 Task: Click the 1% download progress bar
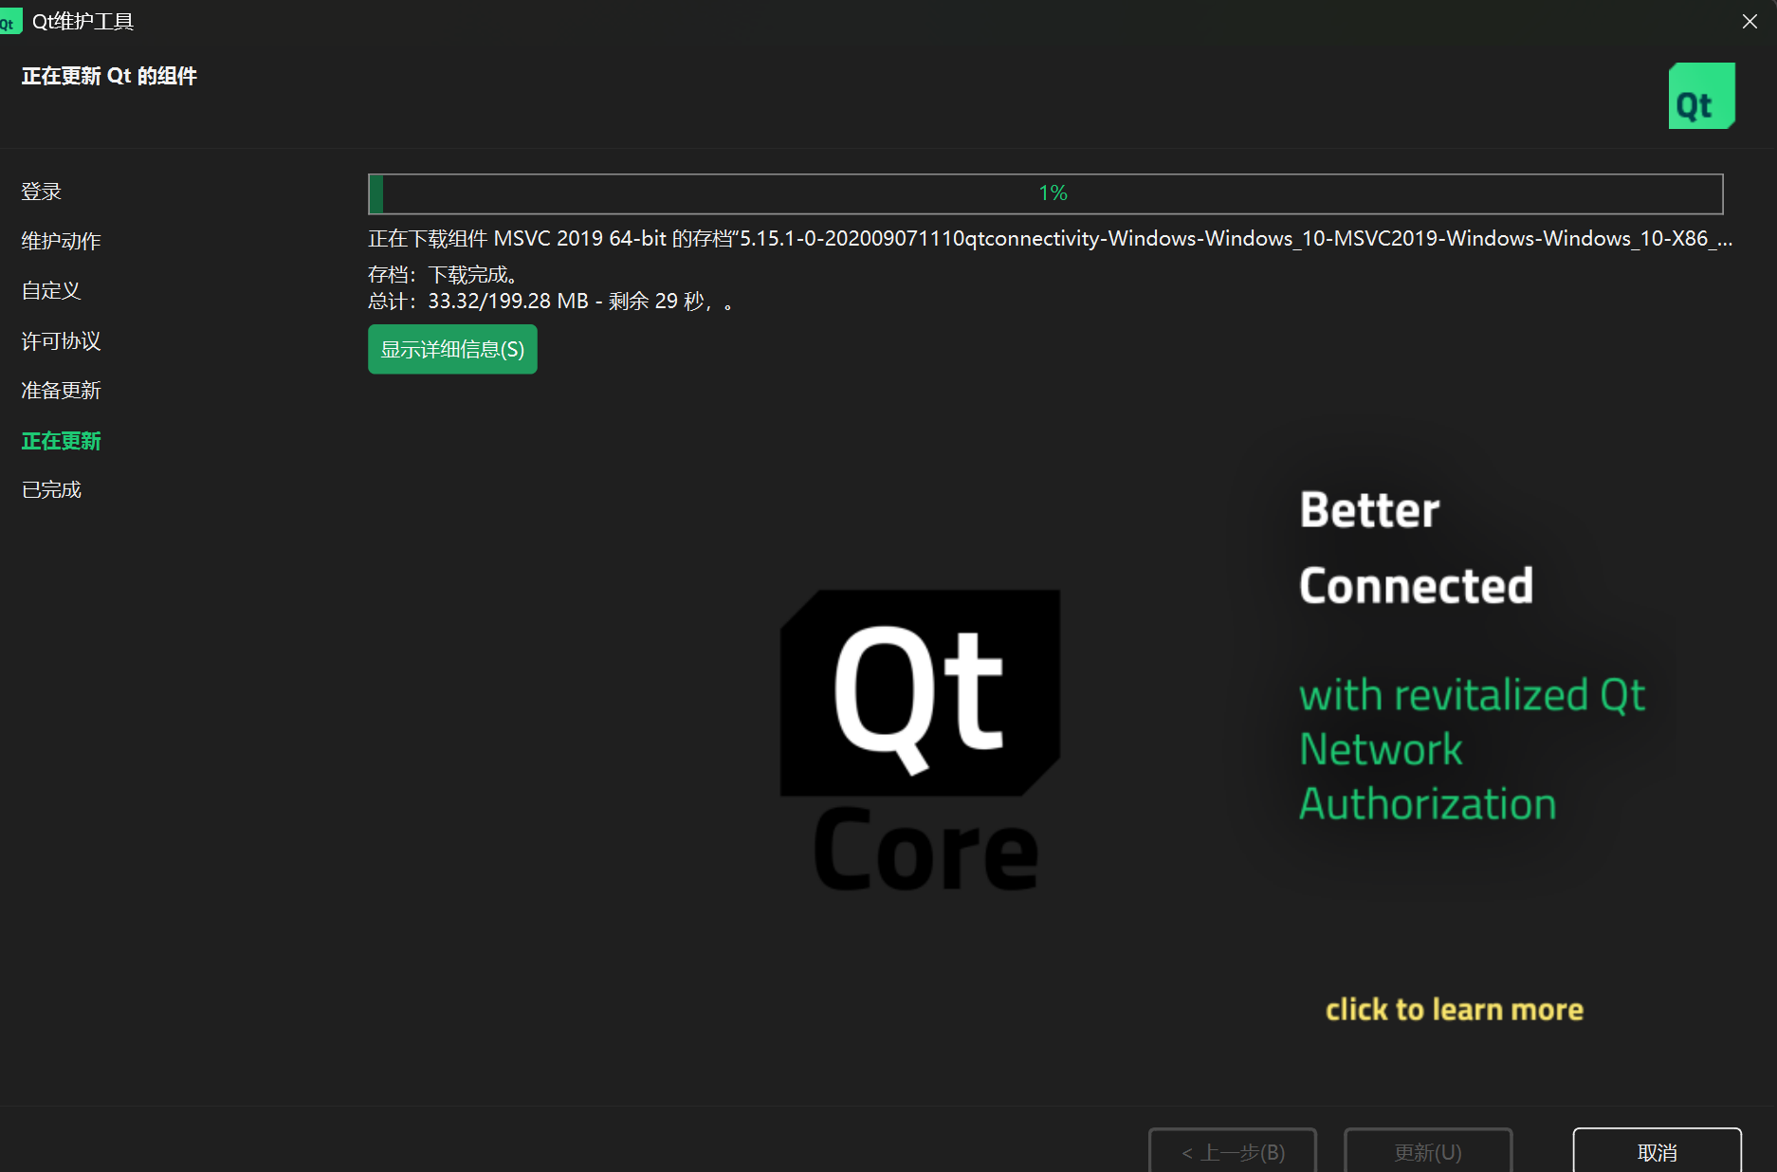pyautogui.click(x=1045, y=193)
